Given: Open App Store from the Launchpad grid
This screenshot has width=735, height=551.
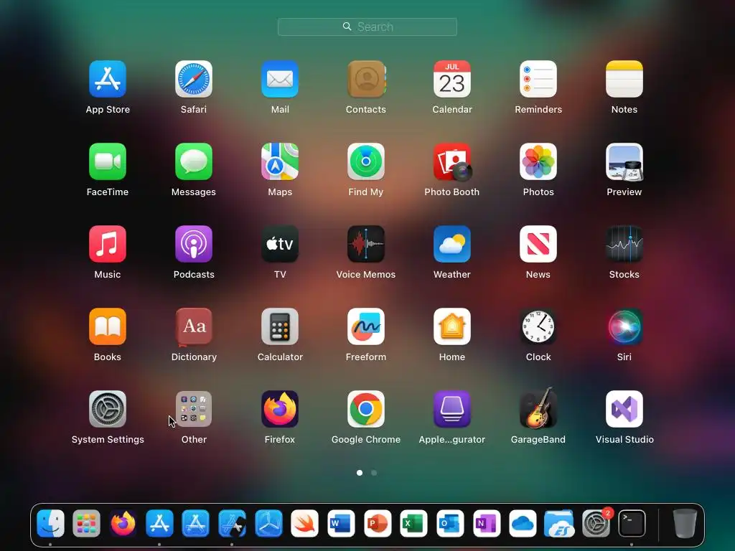Looking at the screenshot, I should 108,79.
